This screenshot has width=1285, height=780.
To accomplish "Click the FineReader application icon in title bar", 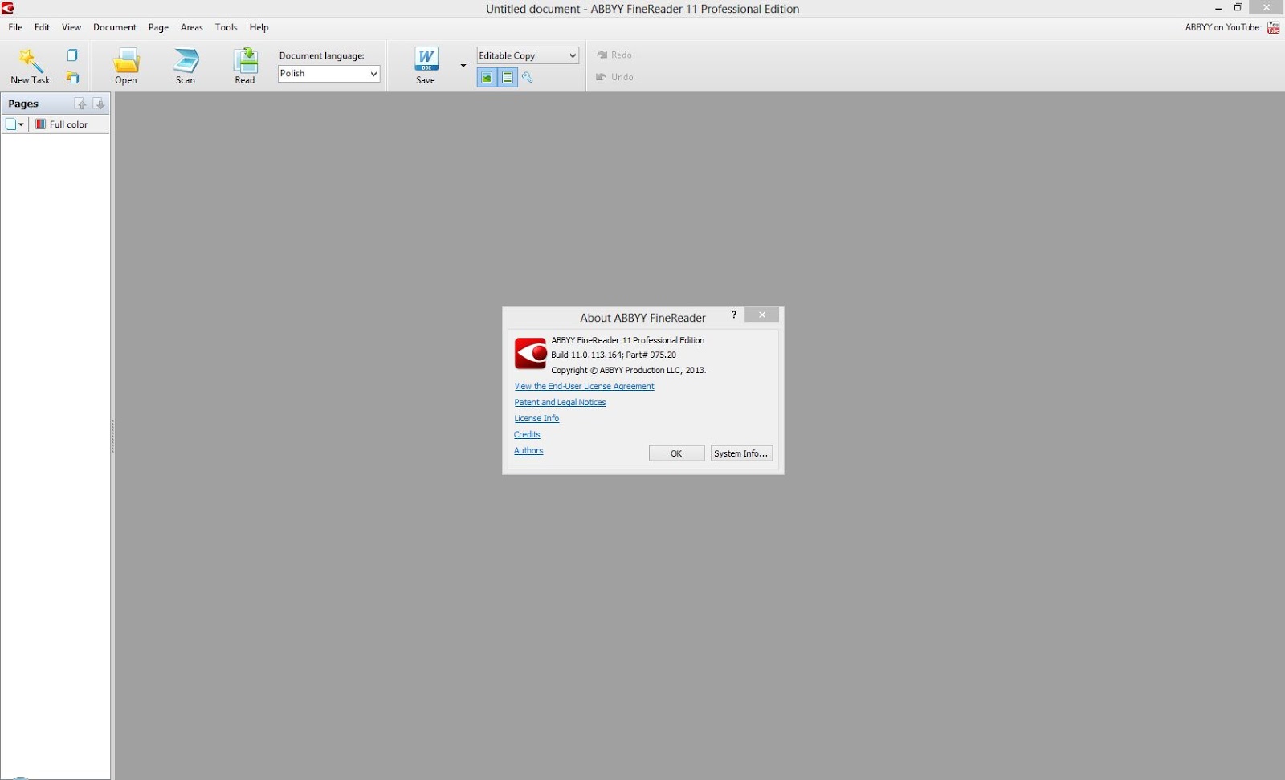I will click(8, 8).
